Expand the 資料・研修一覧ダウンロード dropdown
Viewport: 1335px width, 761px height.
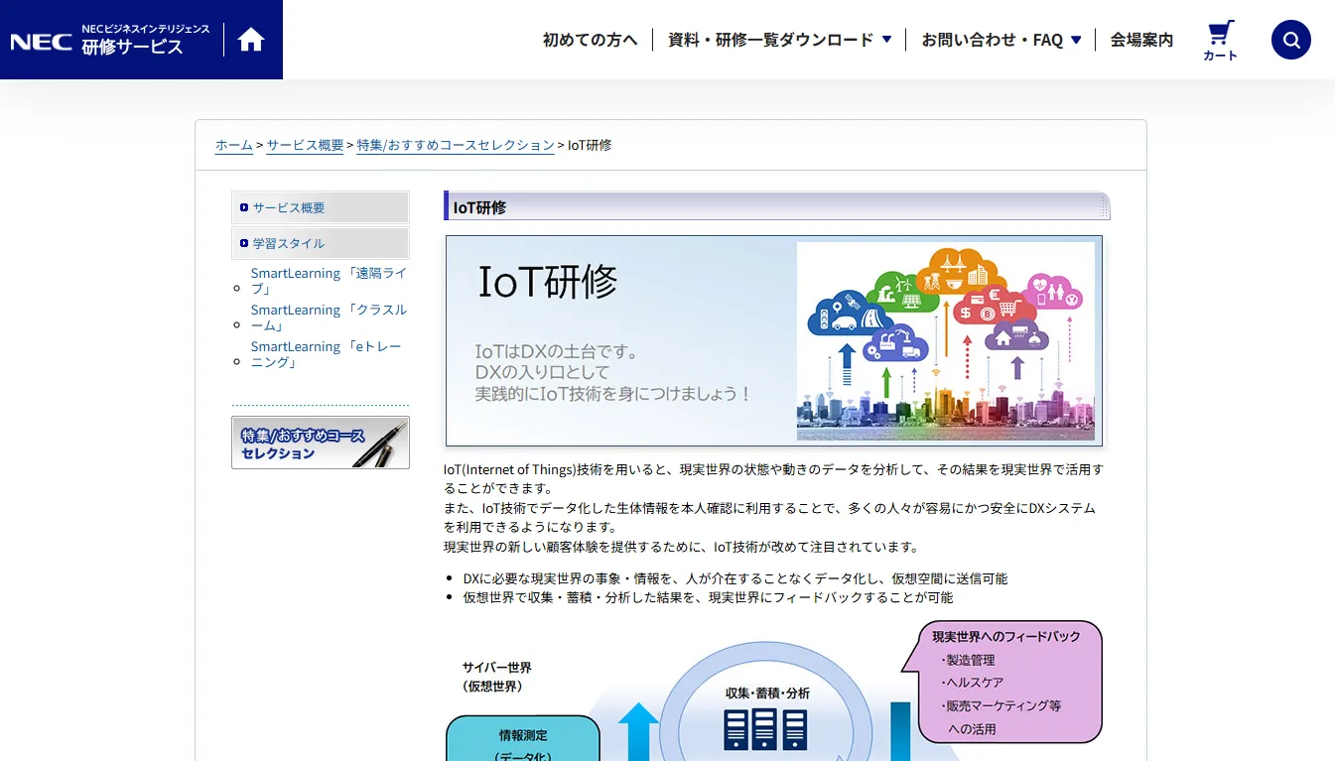click(x=774, y=40)
